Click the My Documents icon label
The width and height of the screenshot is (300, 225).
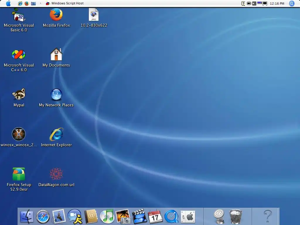point(56,65)
